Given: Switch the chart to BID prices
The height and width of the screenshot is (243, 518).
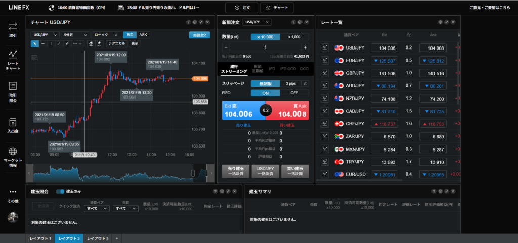Looking at the screenshot, I should click(x=130, y=35).
